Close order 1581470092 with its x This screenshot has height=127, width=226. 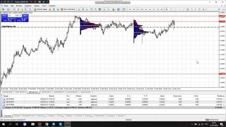click(x=224, y=99)
